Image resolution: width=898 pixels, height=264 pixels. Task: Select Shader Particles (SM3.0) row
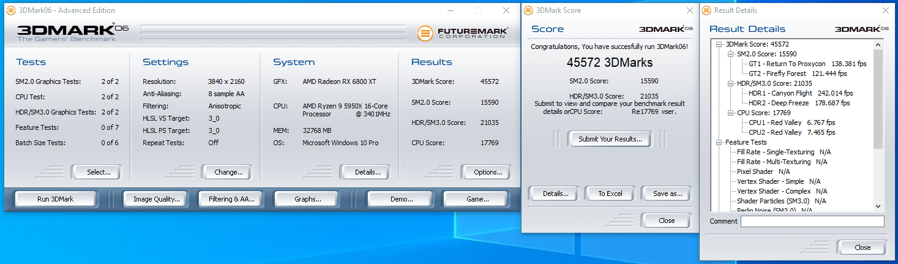pos(781,201)
